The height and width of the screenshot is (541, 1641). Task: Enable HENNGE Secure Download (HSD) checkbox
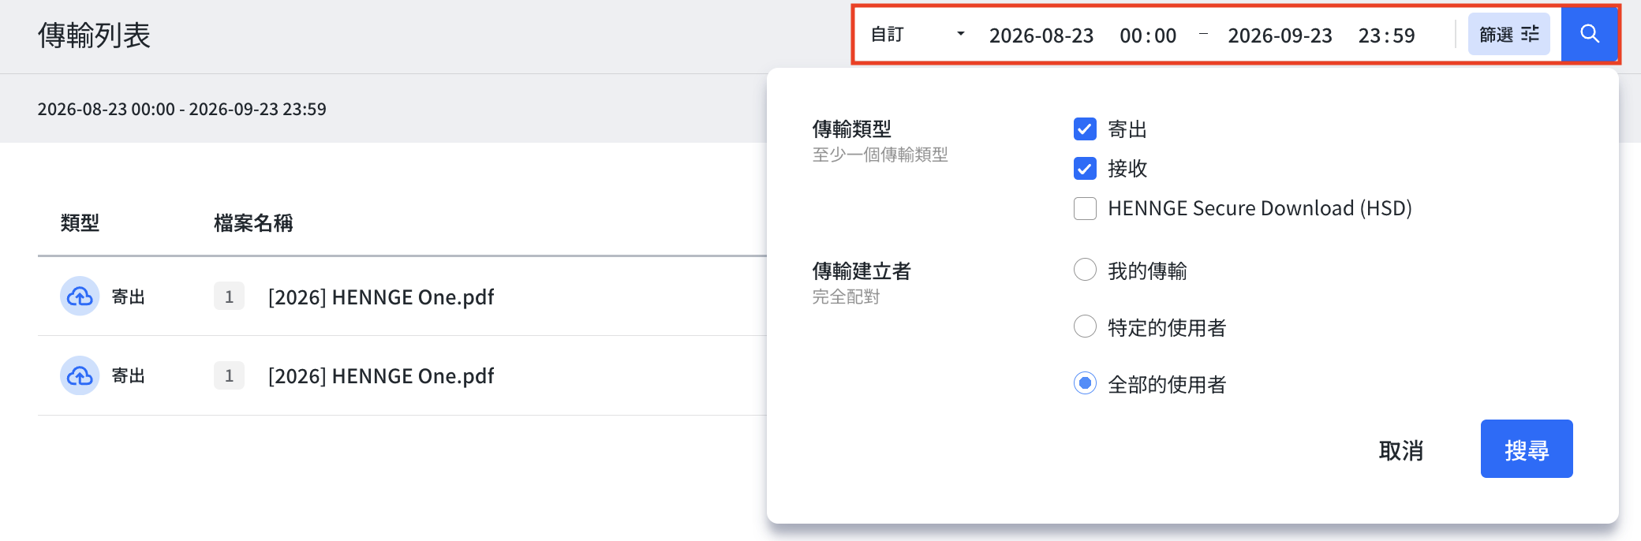[1085, 208]
